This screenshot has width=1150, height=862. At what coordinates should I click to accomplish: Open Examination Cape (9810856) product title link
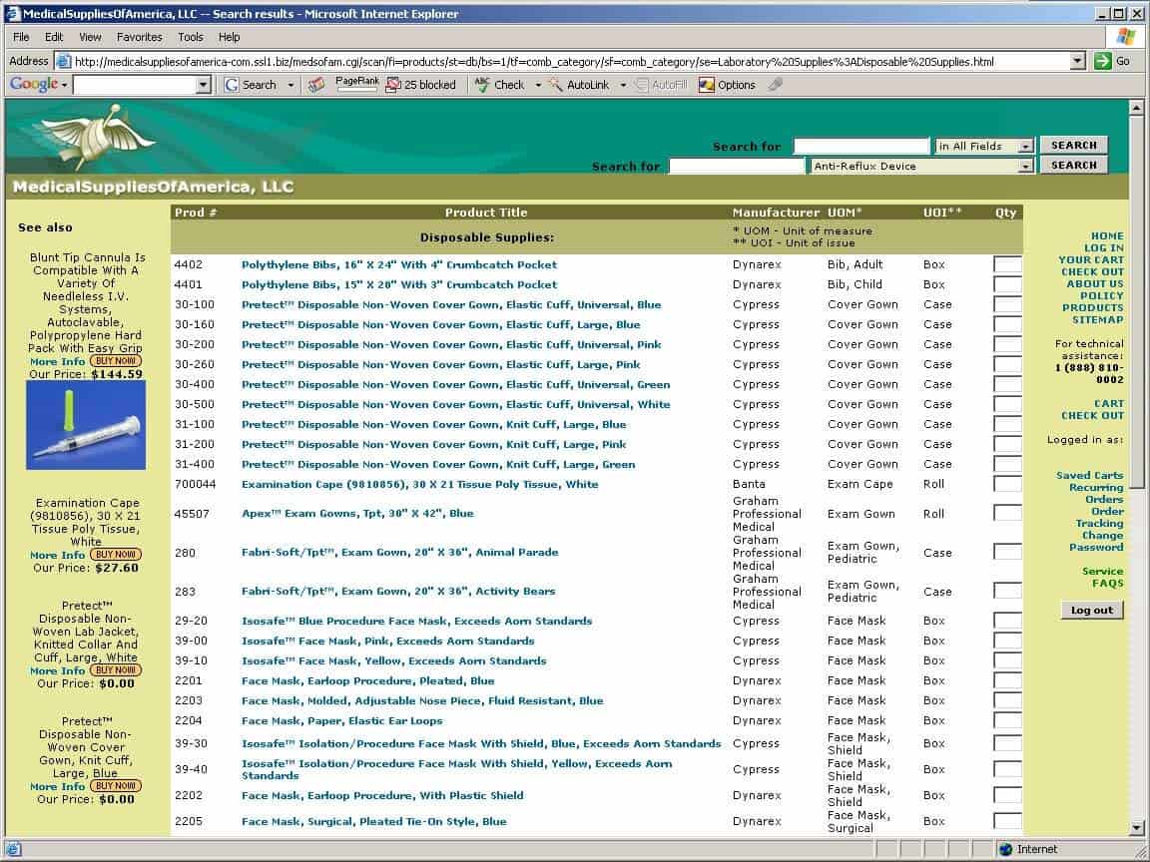point(419,484)
